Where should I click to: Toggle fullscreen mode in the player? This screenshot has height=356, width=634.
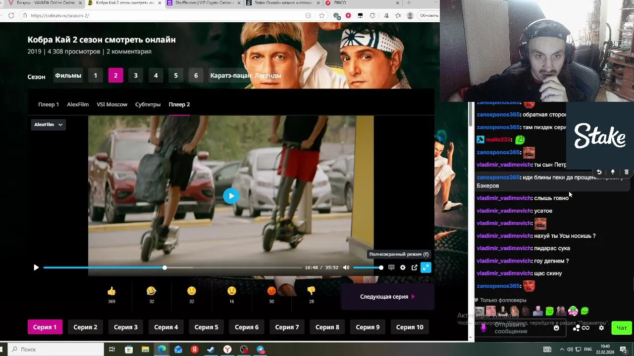(x=426, y=267)
